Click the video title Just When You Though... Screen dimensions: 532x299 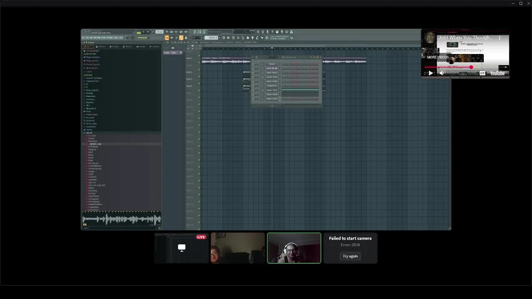(465, 37)
